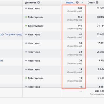Click reach value 7 710
The height and width of the screenshot is (104, 104).
(x=101, y=61)
